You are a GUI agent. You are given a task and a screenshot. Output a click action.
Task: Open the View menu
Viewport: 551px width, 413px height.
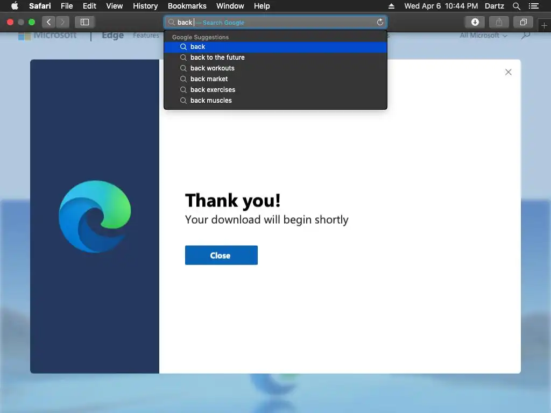[114, 6]
